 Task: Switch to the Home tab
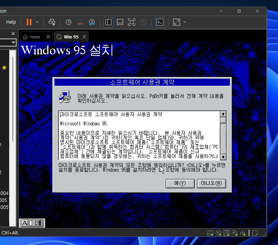(34, 37)
